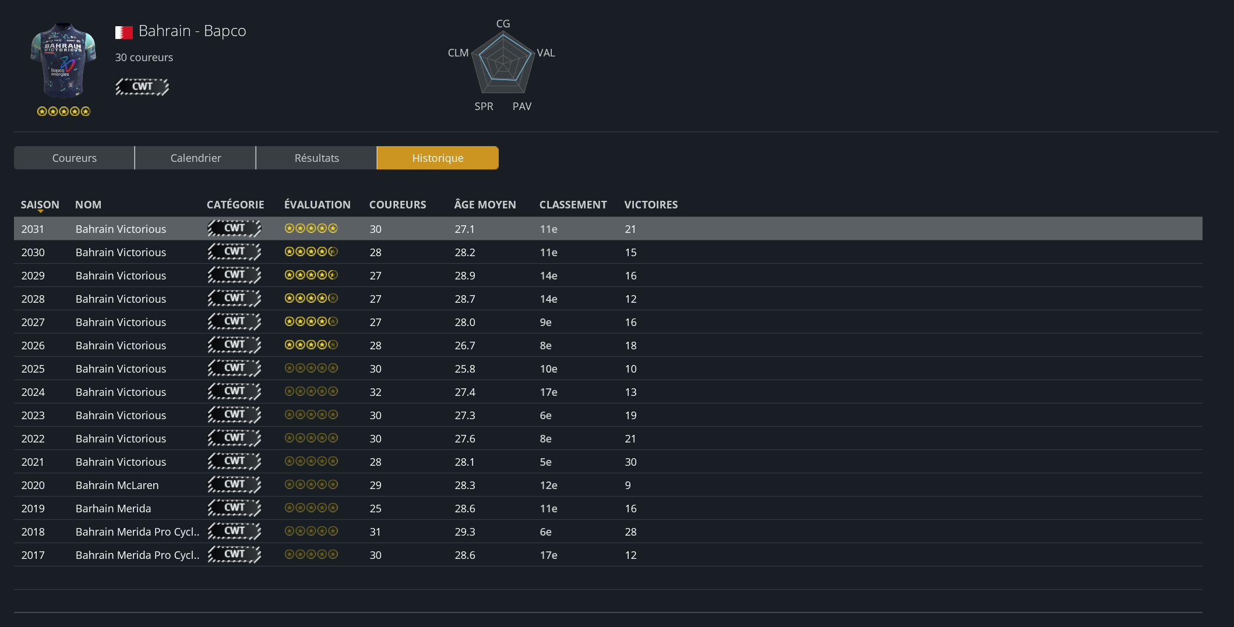Sort table by VICTOIRES column header
Viewport: 1234px width, 627px height.
click(x=651, y=204)
